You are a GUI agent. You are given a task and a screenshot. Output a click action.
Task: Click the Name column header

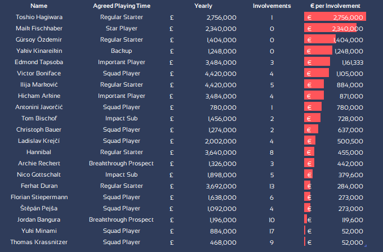39,6
